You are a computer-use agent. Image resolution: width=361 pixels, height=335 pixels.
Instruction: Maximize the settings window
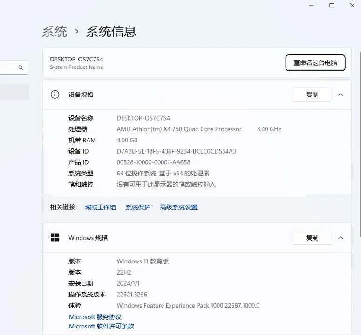click(x=332, y=5)
